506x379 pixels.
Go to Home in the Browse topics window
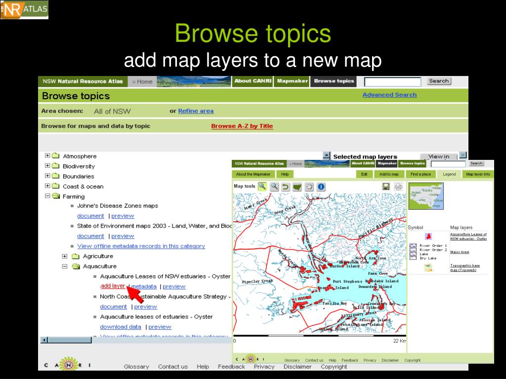click(x=142, y=81)
